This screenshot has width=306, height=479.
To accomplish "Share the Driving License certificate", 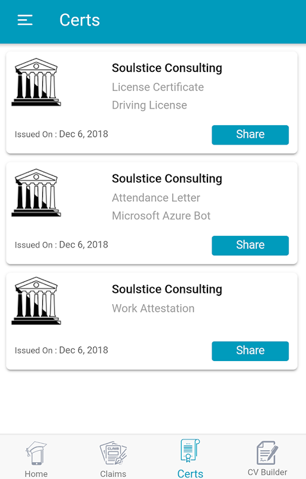I will pyautogui.click(x=250, y=135).
